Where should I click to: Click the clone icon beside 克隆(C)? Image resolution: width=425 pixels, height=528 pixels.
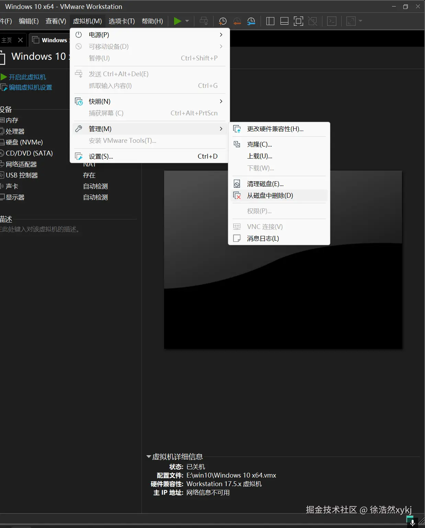pos(237,145)
